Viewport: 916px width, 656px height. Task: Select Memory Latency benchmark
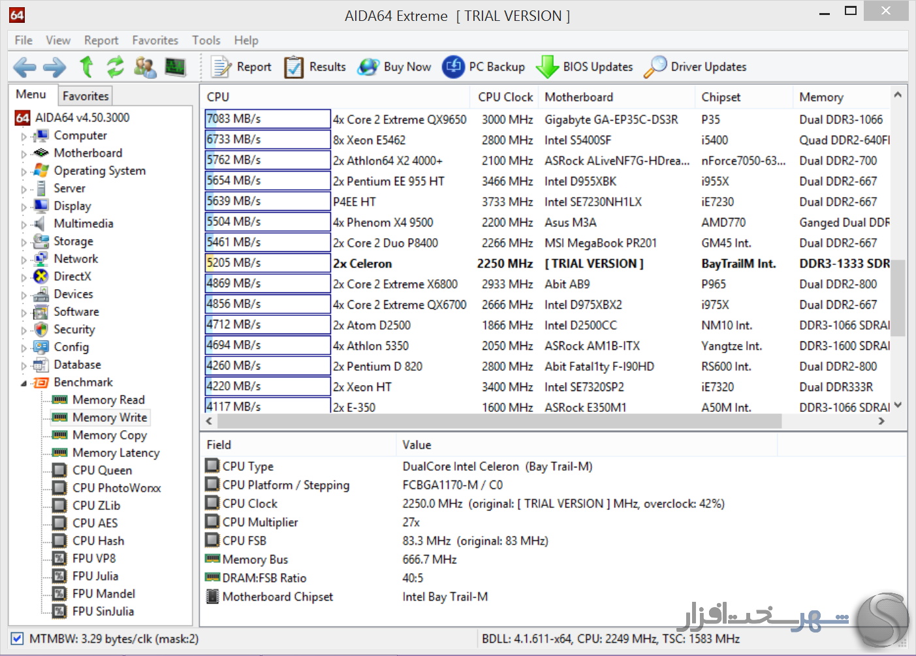(x=116, y=452)
